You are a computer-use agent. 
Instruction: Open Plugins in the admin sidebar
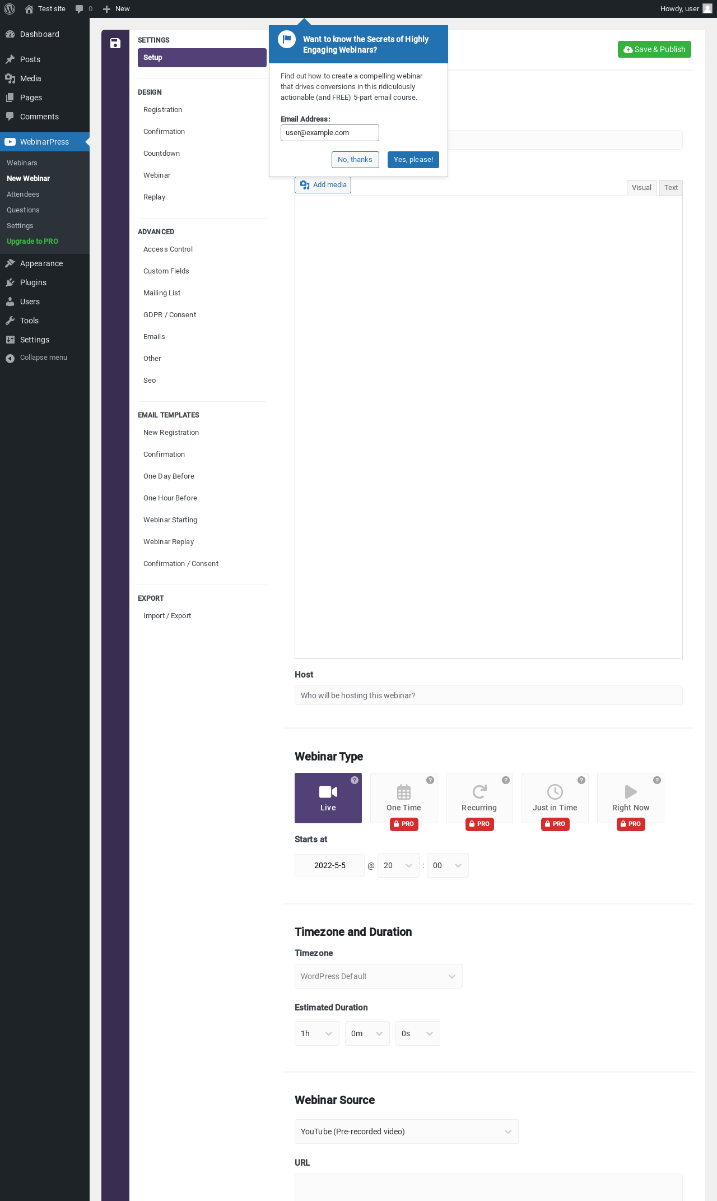[45, 282]
